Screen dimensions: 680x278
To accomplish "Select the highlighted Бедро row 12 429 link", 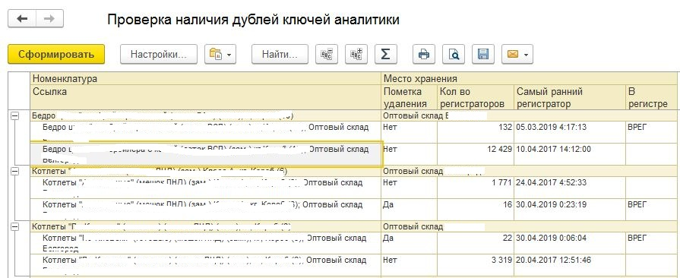I will (206, 154).
